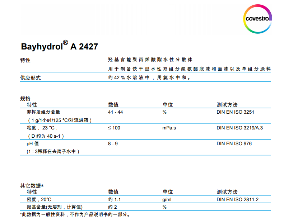Select the g/ml unit cell
The width and height of the screenshot is (284, 218).
click(167, 199)
